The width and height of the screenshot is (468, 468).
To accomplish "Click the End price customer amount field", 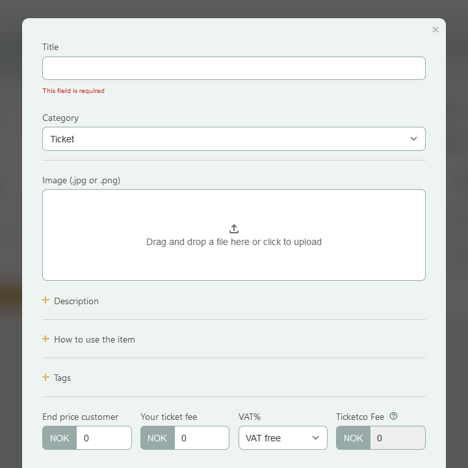I will (x=104, y=438).
